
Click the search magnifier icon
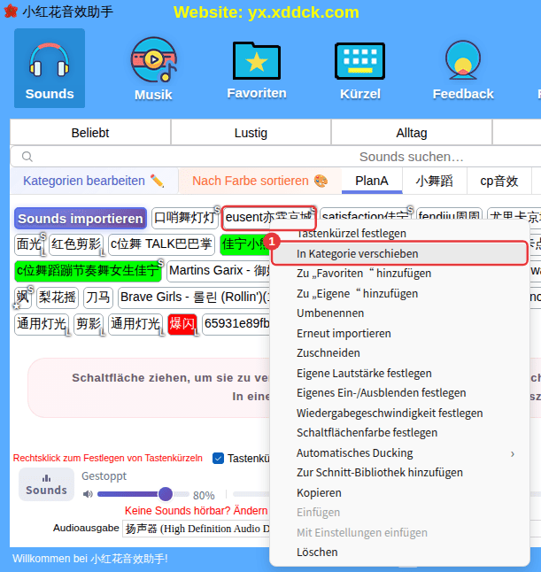27,157
